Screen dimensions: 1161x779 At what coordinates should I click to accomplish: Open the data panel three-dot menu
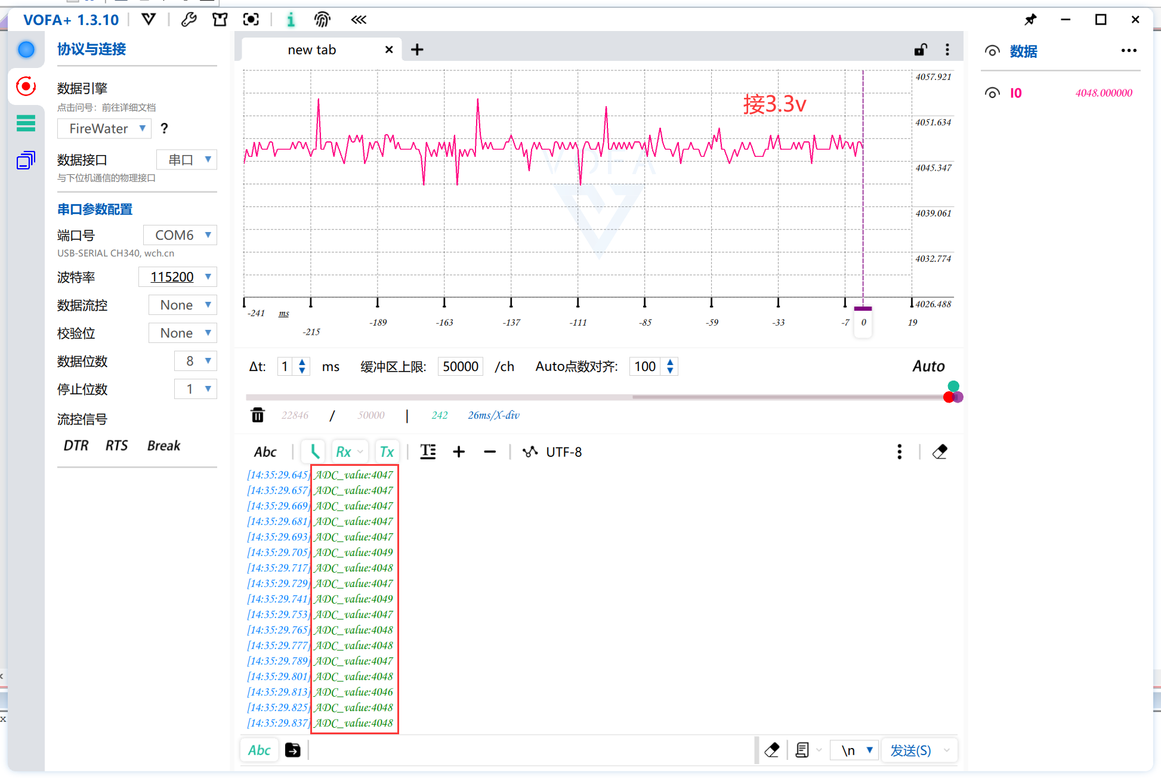1129,51
